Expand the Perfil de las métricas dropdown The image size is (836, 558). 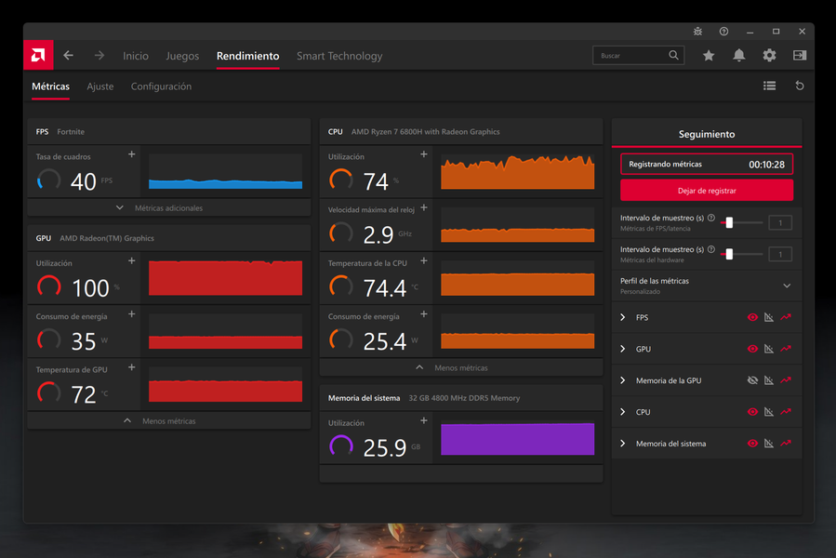click(787, 286)
